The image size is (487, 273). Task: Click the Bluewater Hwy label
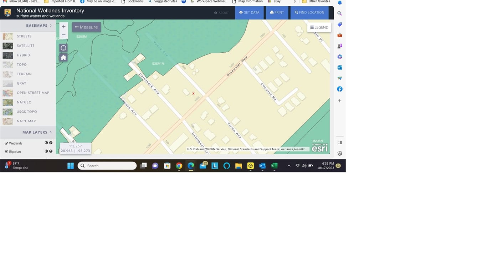pyautogui.click(x=237, y=66)
